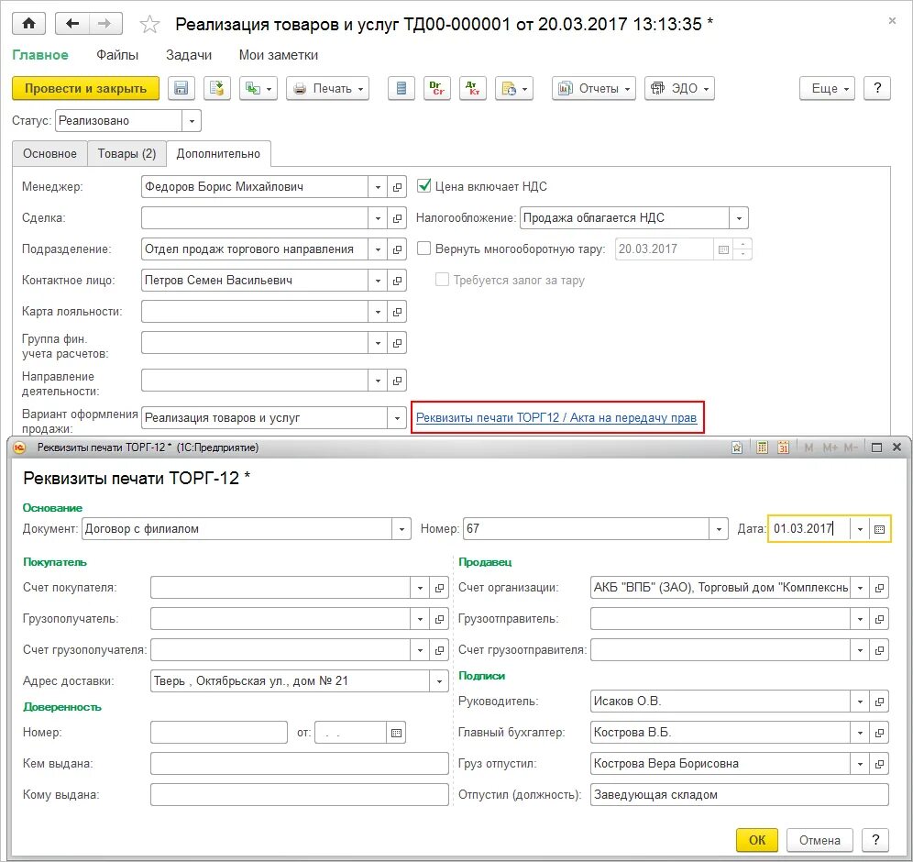Expand Вариант оформления продажи dropdown
The width and height of the screenshot is (913, 862).
(x=397, y=418)
